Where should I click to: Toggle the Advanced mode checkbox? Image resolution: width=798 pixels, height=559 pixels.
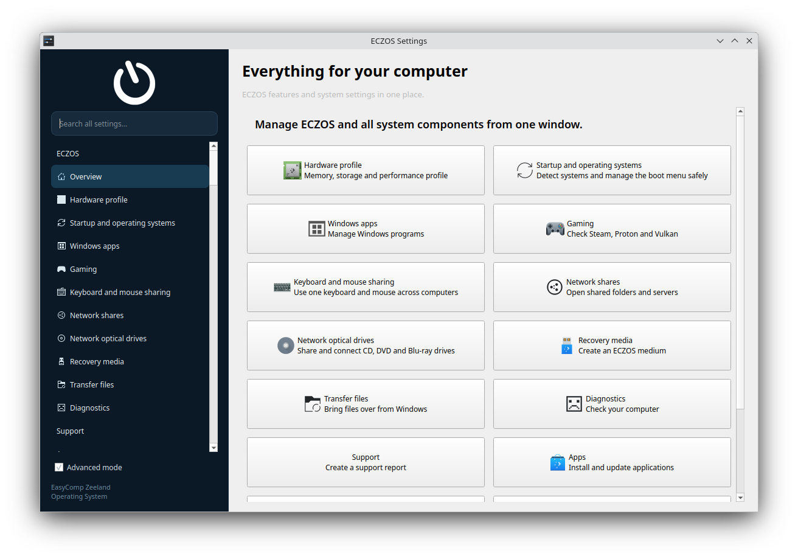coord(59,468)
